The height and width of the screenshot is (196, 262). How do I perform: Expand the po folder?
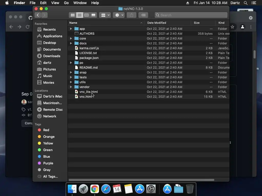71,63
